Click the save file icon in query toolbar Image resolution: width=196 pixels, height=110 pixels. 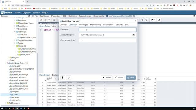point(46,20)
